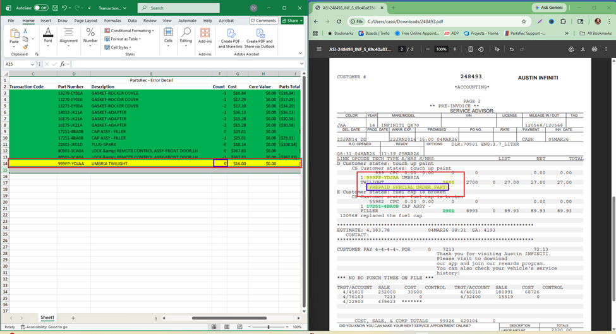Open the ADP bookmark
Image resolution: width=616 pixels, height=334 pixels.
point(451,33)
